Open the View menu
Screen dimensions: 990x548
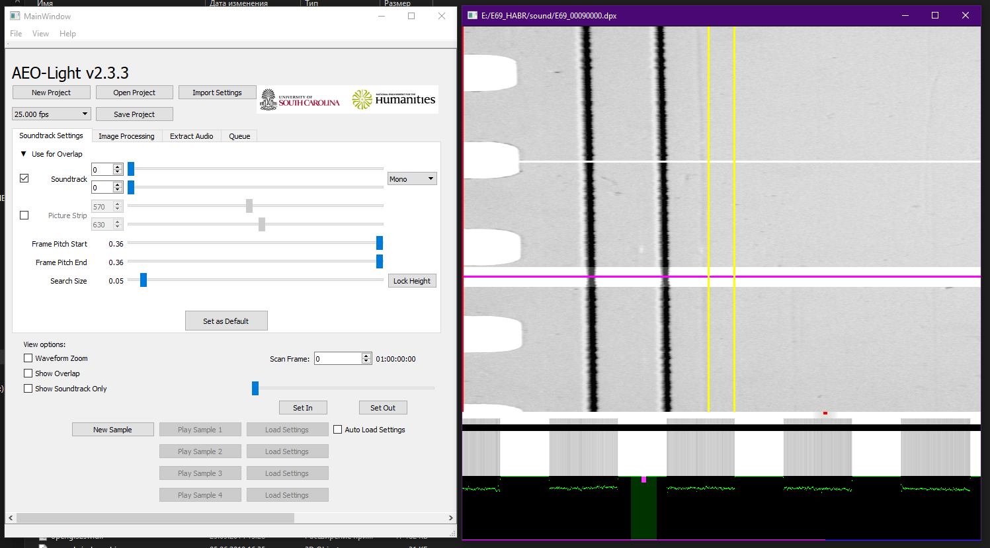pyautogui.click(x=40, y=34)
